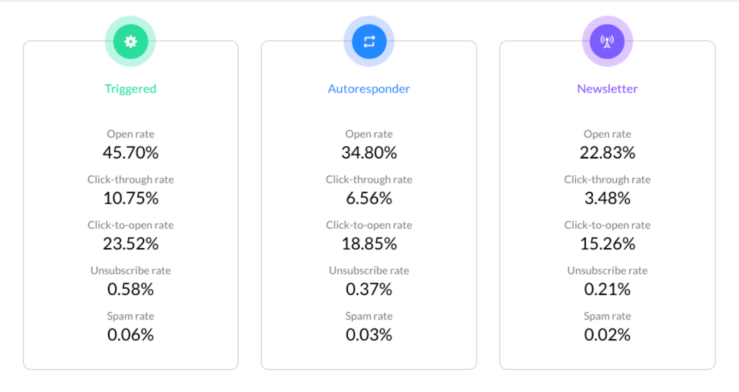Click Triggered unsubscribe rate 0.58%

pyautogui.click(x=130, y=289)
